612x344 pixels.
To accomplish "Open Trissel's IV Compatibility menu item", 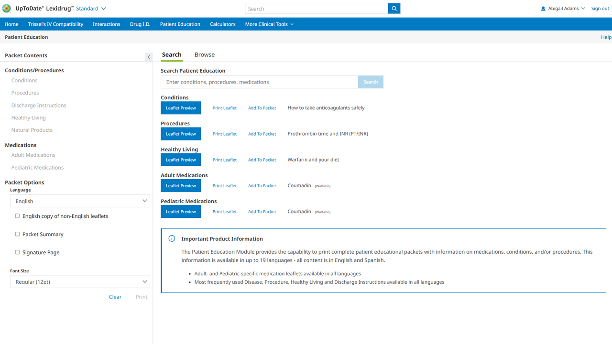I will pyautogui.click(x=55, y=24).
